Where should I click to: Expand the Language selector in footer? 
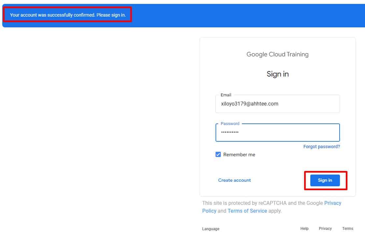211,229
